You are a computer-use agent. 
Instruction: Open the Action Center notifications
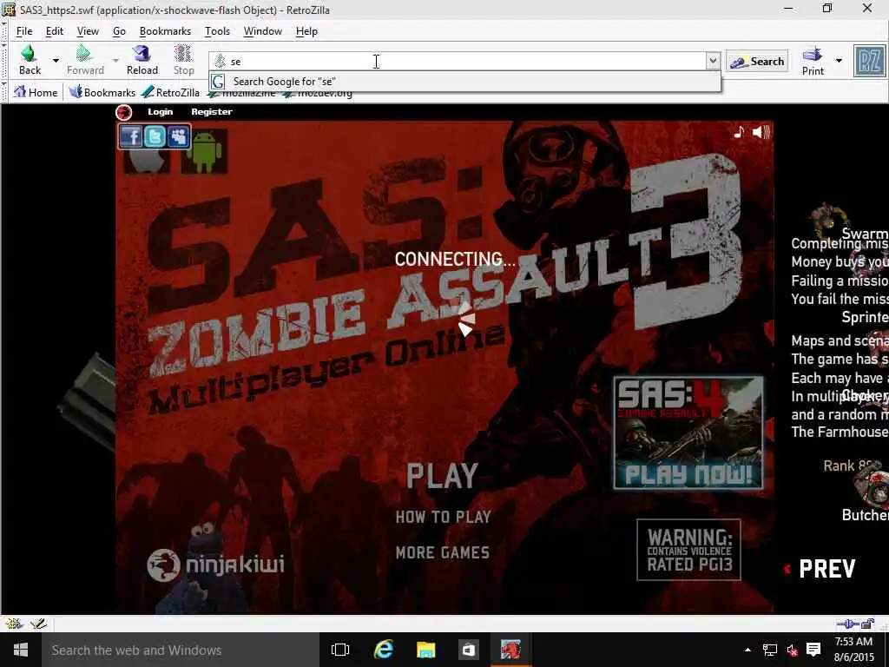coord(813,650)
